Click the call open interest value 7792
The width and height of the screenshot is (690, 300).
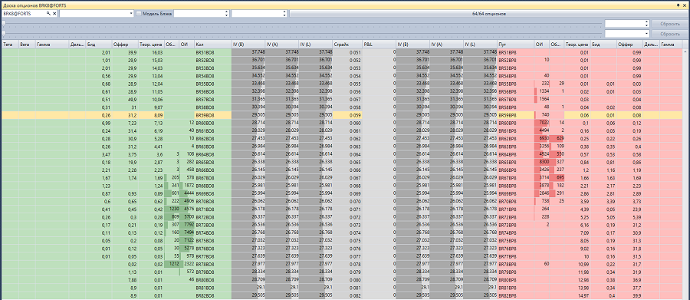(189, 225)
